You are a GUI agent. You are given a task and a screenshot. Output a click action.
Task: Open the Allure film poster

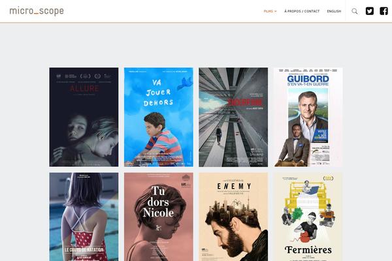pos(84,117)
